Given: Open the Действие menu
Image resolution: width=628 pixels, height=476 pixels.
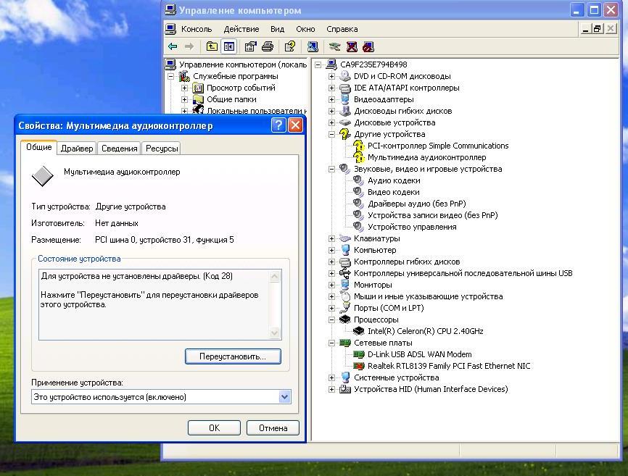Looking at the screenshot, I should 241,29.
